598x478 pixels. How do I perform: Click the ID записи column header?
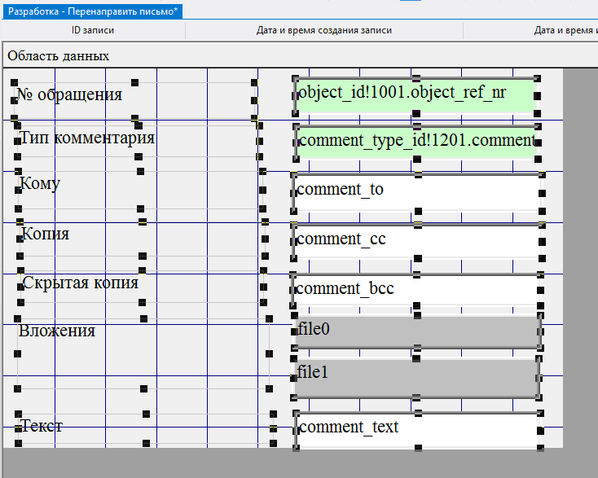click(x=93, y=30)
